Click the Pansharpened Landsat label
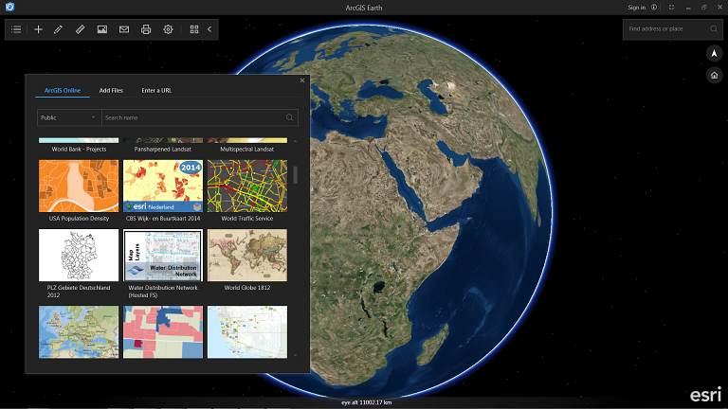Image resolution: width=728 pixels, height=409 pixels. pyautogui.click(x=163, y=150)
